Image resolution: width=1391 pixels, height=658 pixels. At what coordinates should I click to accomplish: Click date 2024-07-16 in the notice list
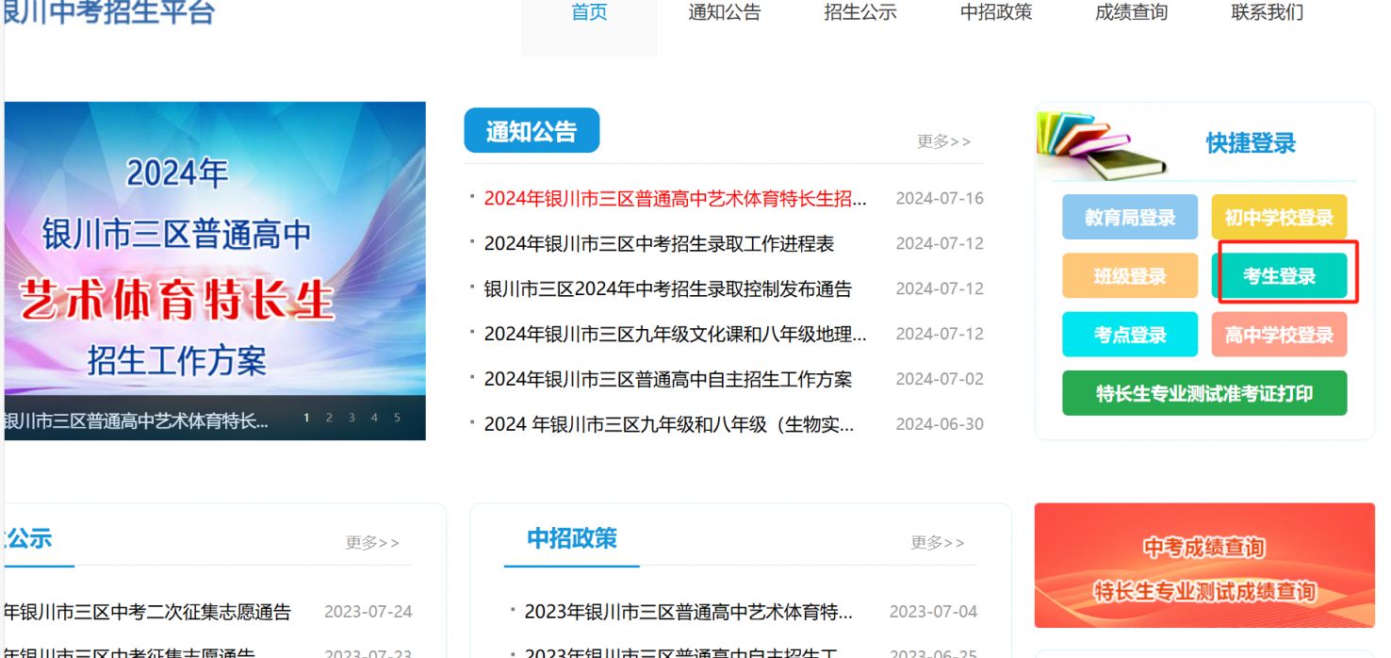[x=940, y=198]
